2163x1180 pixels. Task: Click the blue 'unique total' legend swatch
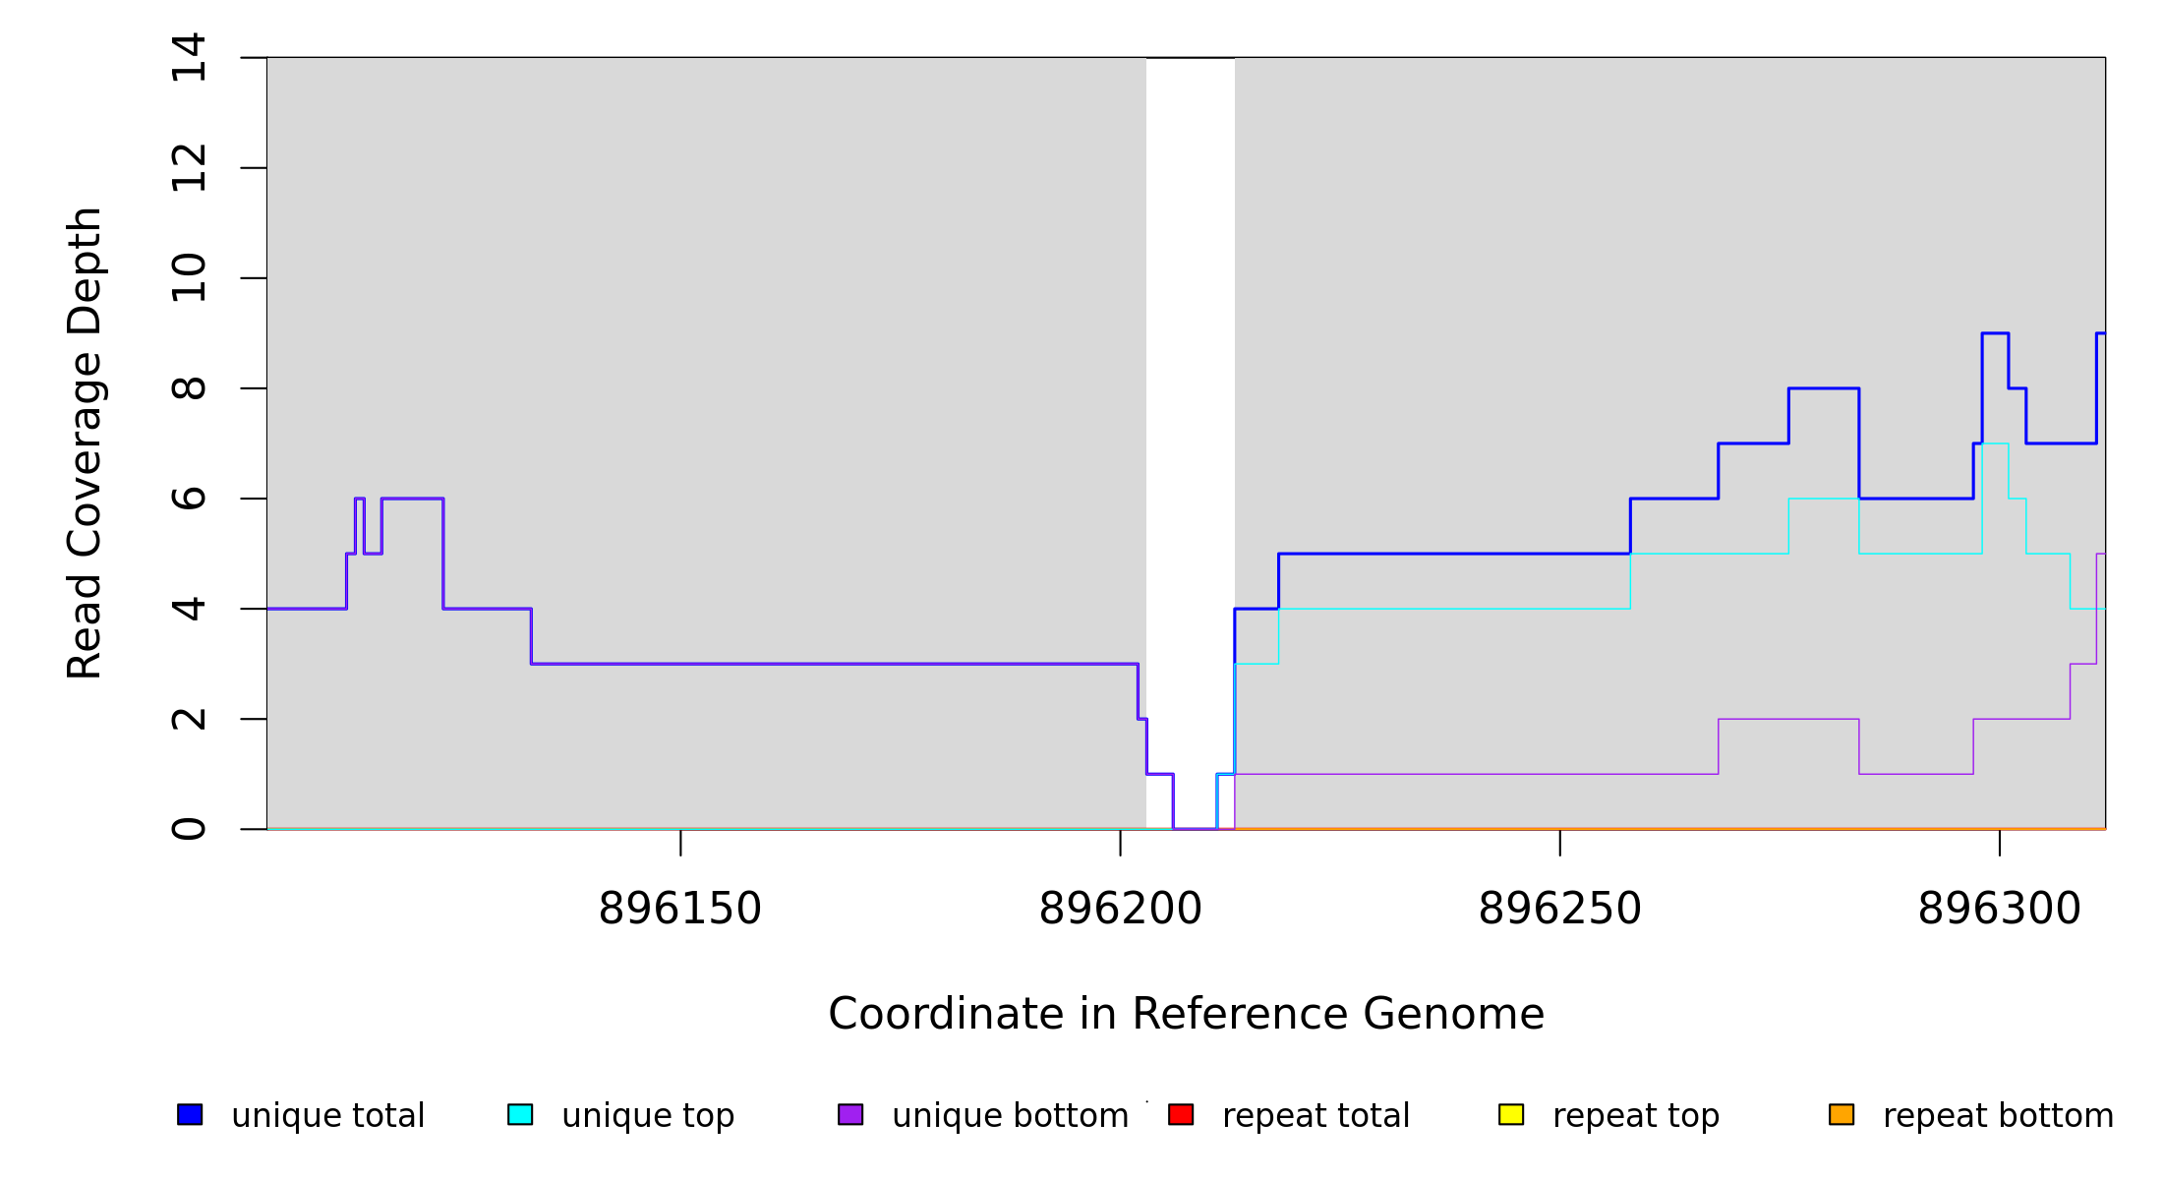click(190, 1114)
